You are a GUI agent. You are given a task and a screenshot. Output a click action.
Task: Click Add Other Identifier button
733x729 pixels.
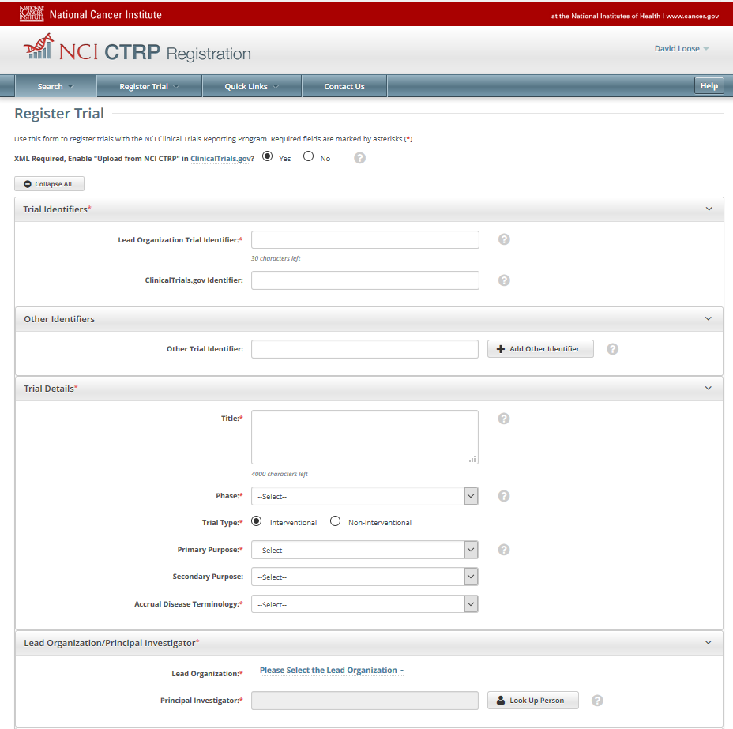point(540,349)
